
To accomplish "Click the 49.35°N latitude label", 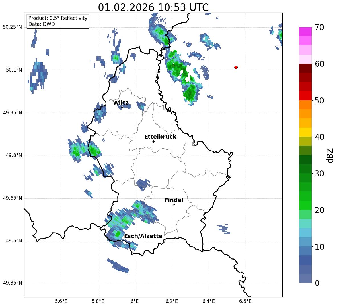I will (13, 283).
